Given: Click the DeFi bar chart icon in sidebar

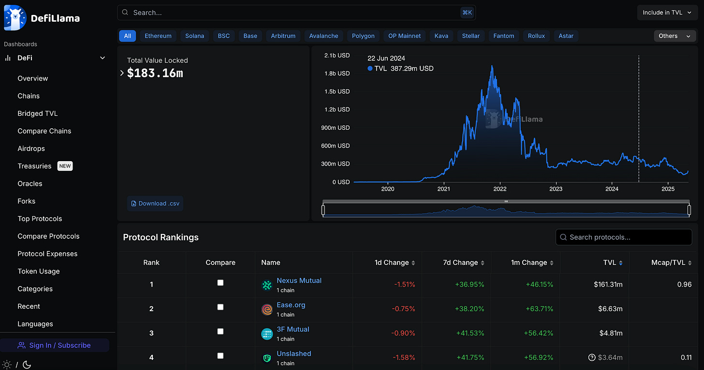Looking at the screenshot, I should pos(8,58).
